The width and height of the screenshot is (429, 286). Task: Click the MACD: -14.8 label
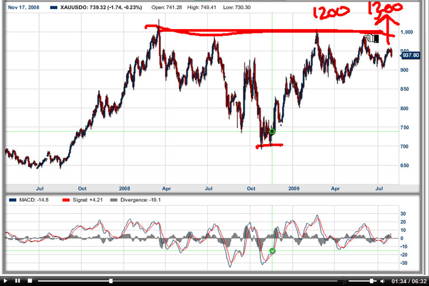click(x=34, y=200)
